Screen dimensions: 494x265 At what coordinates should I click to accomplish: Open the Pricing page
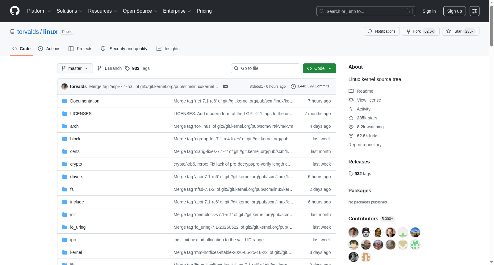204,11
